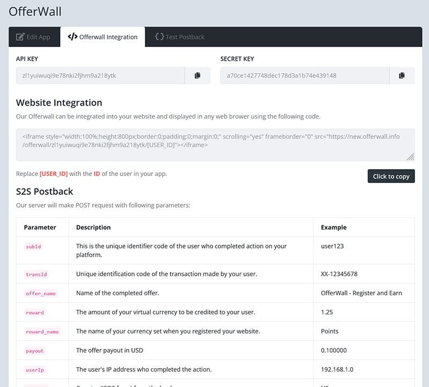The height and width of the screenshot is (387, 429).
Task: Click the payout parameter tag
Action: coord(35,351)
